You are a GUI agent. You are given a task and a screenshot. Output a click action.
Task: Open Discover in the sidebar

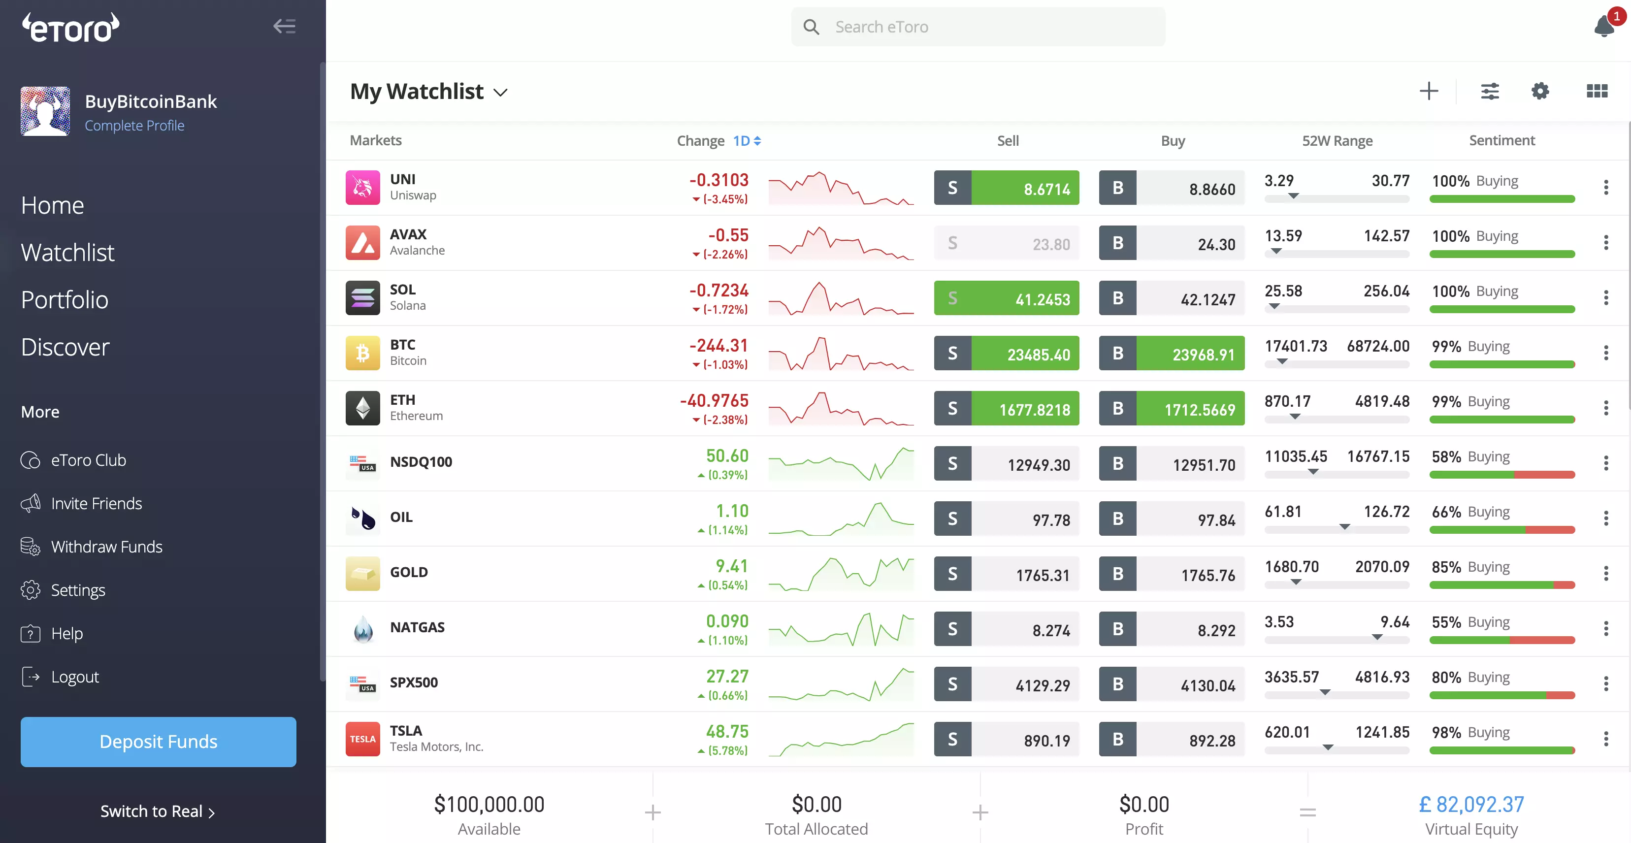[x=65, y=347]
